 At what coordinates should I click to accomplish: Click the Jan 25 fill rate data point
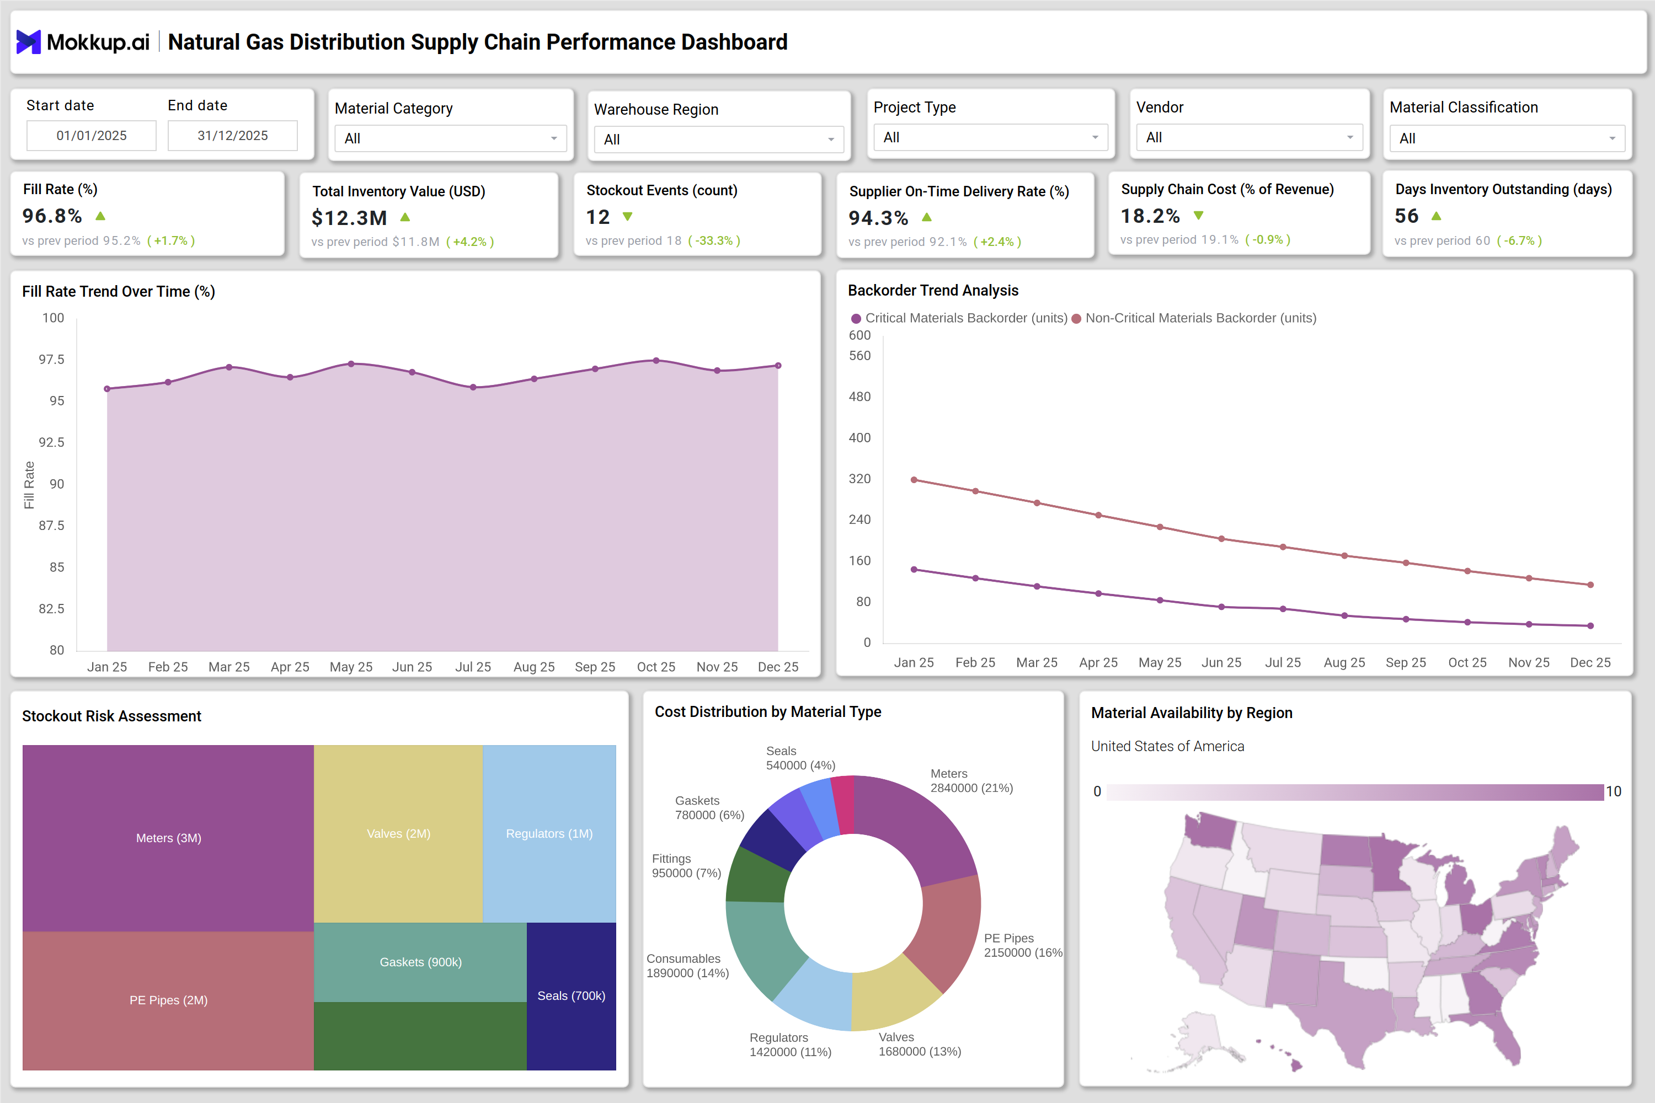click(x=107, y=389)
